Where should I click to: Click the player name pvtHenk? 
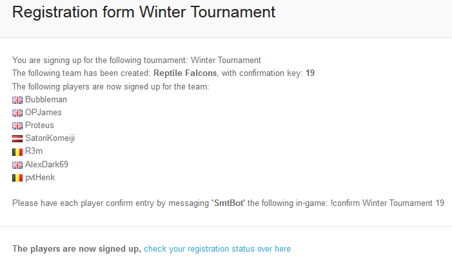click(x=40, y=178)
